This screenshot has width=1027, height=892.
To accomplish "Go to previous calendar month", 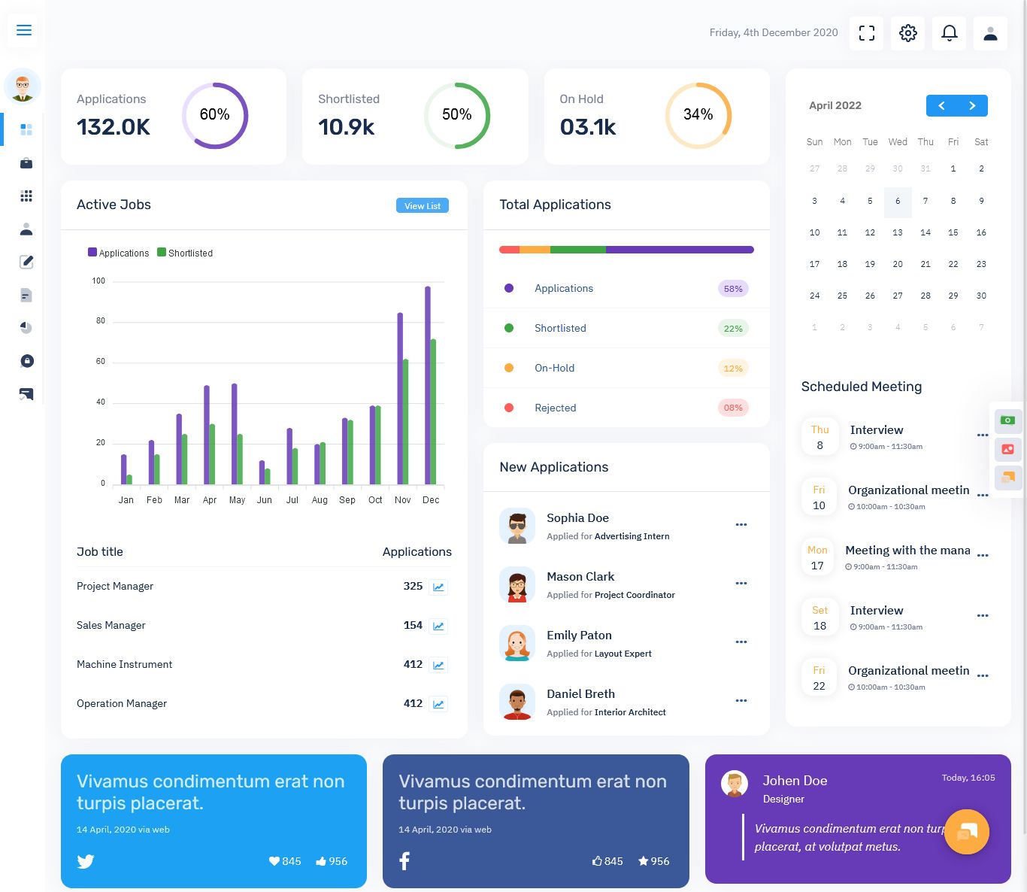I will (x=941, y=106).
